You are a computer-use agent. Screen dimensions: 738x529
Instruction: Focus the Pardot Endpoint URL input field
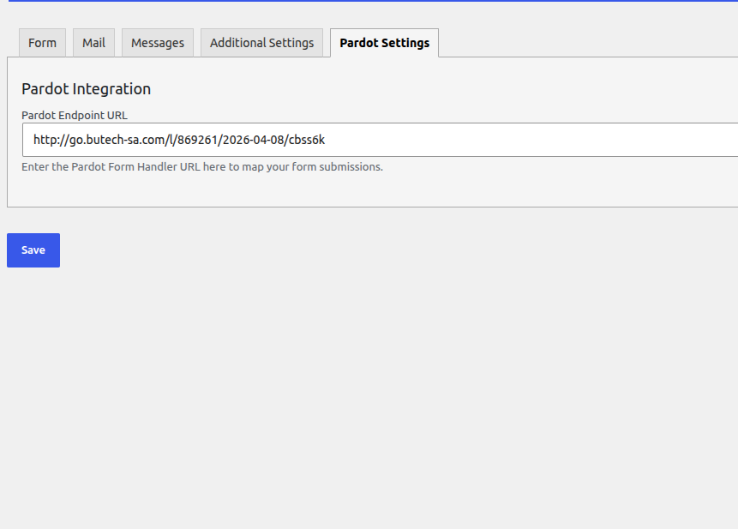coord(381,140)
